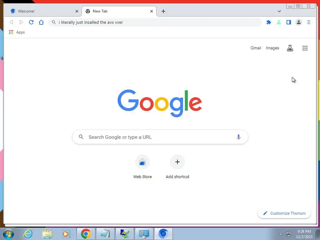Open the profile avatar menu
320x240 pixels.
click(299, 22)
